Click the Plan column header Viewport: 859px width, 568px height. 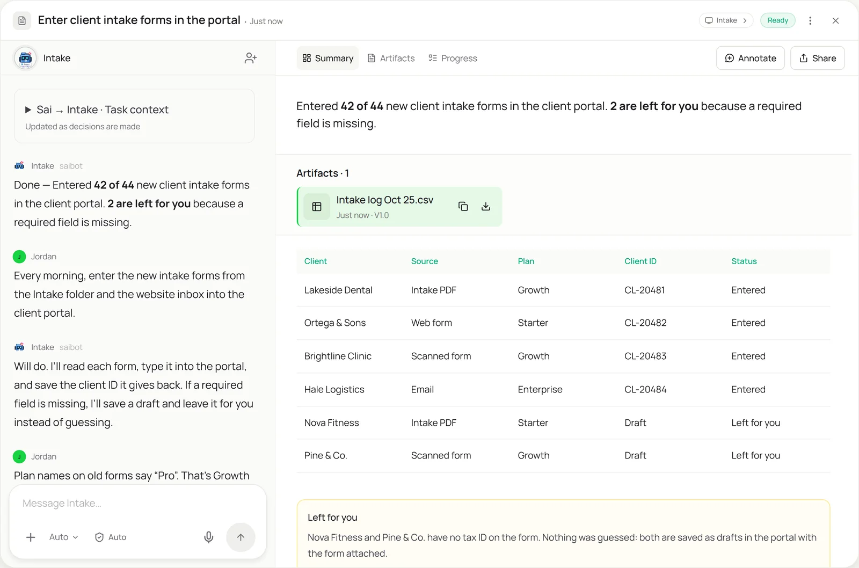(x=526, y=261)
